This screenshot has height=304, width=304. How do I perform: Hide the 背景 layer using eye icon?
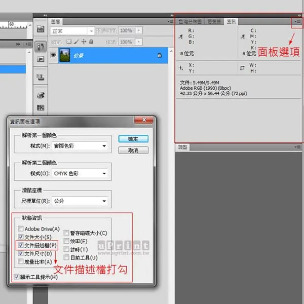pyautogui.click(x=53, y=55)
